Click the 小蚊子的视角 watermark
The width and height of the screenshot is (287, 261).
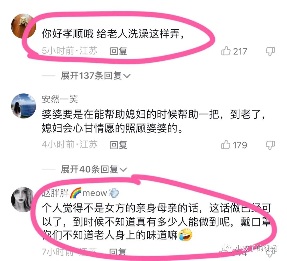click(x=249, y=248)
